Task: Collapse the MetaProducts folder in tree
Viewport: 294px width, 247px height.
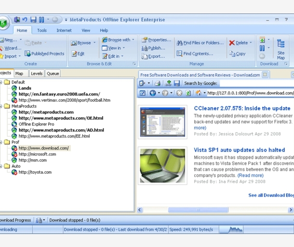Action: tap(1, 106)
